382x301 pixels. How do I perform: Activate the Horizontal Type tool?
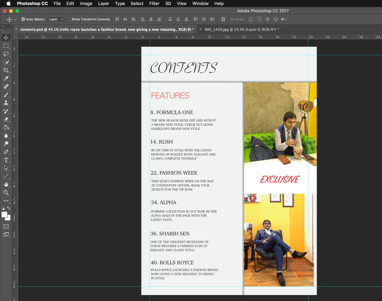[x=6, y=160]
